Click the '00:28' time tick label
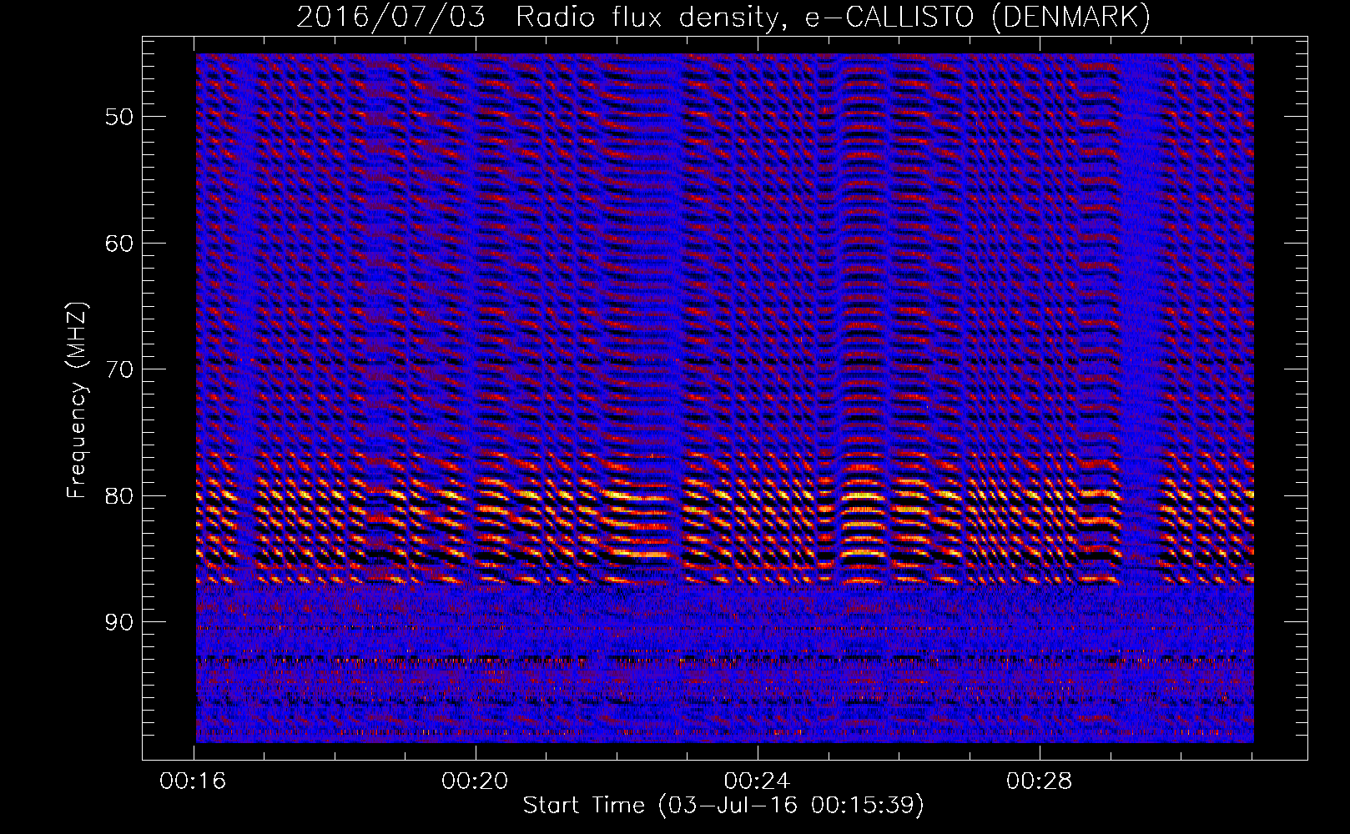 pos(1040,781)
